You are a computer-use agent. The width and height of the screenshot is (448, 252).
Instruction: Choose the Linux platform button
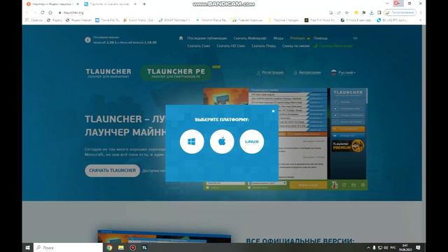252,141
